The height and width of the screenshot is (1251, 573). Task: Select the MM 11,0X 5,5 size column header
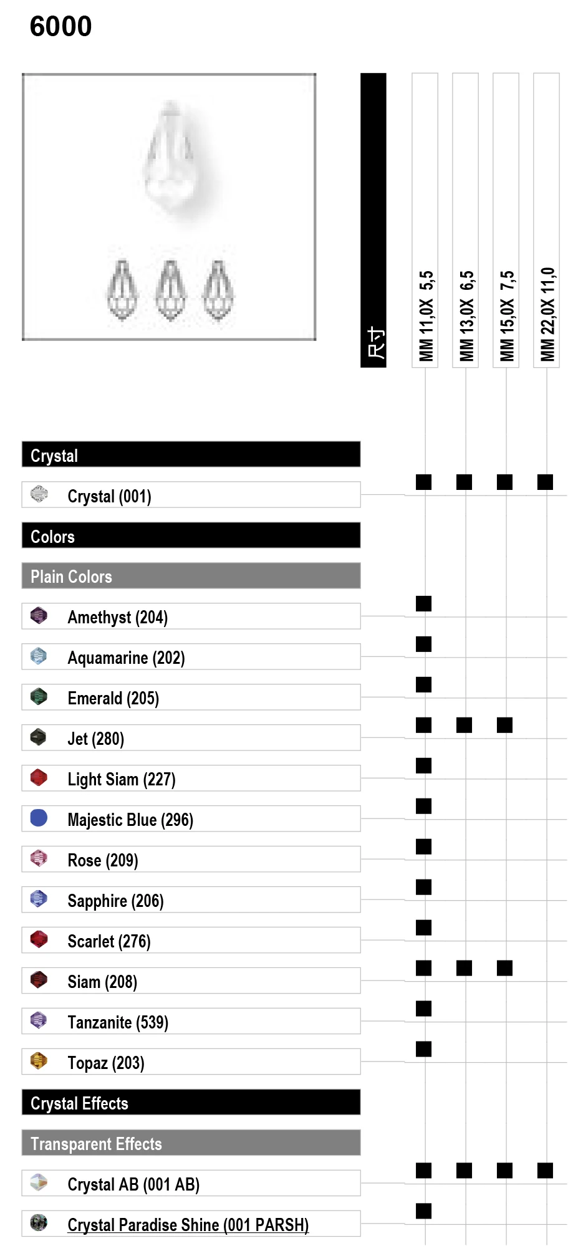tap(425, 220)
